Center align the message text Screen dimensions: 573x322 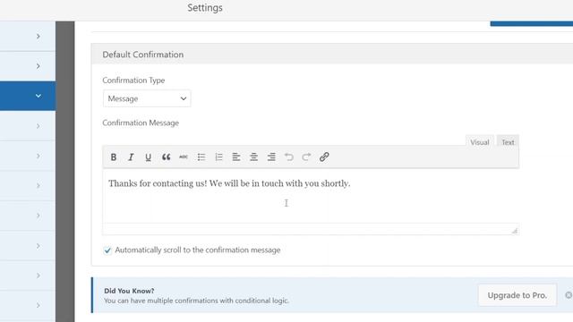click(253, 157)
